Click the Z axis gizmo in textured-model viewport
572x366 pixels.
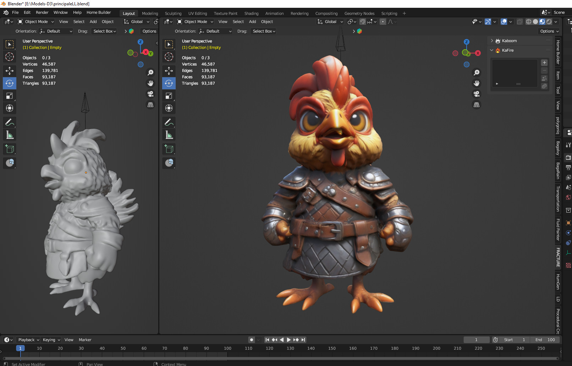click(467, 42)
